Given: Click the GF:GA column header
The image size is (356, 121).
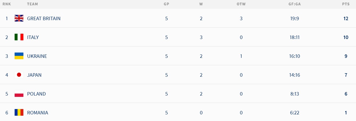Looking at the screenshot, I should point(294,4).
